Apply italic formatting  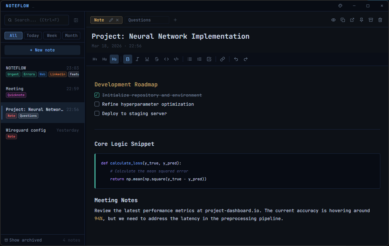pyautogui.click(x=137, y=59)
